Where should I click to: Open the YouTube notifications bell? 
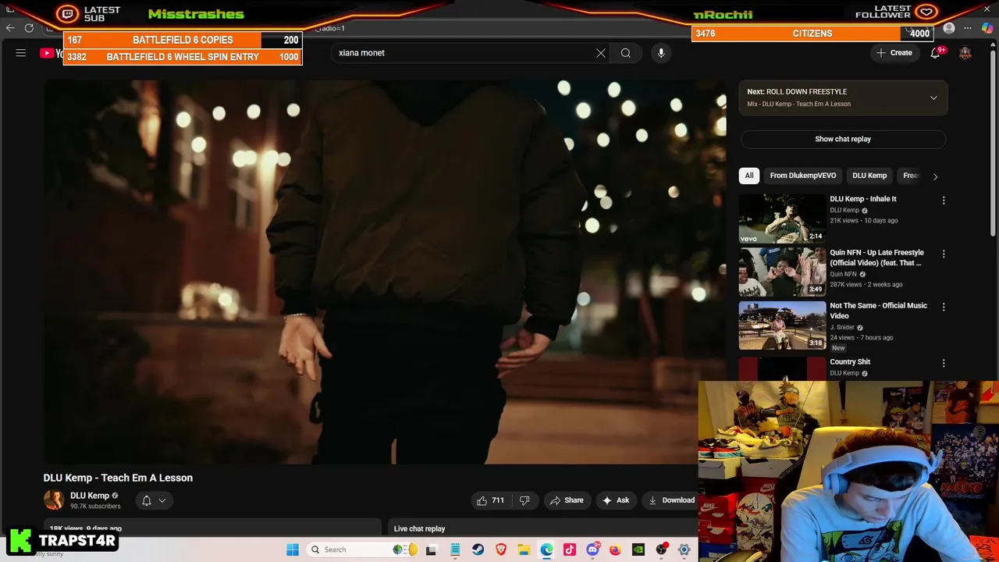pos(935,53)
